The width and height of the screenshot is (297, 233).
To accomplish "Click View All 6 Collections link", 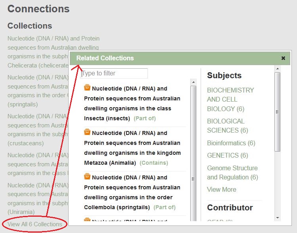I will 35,224.
